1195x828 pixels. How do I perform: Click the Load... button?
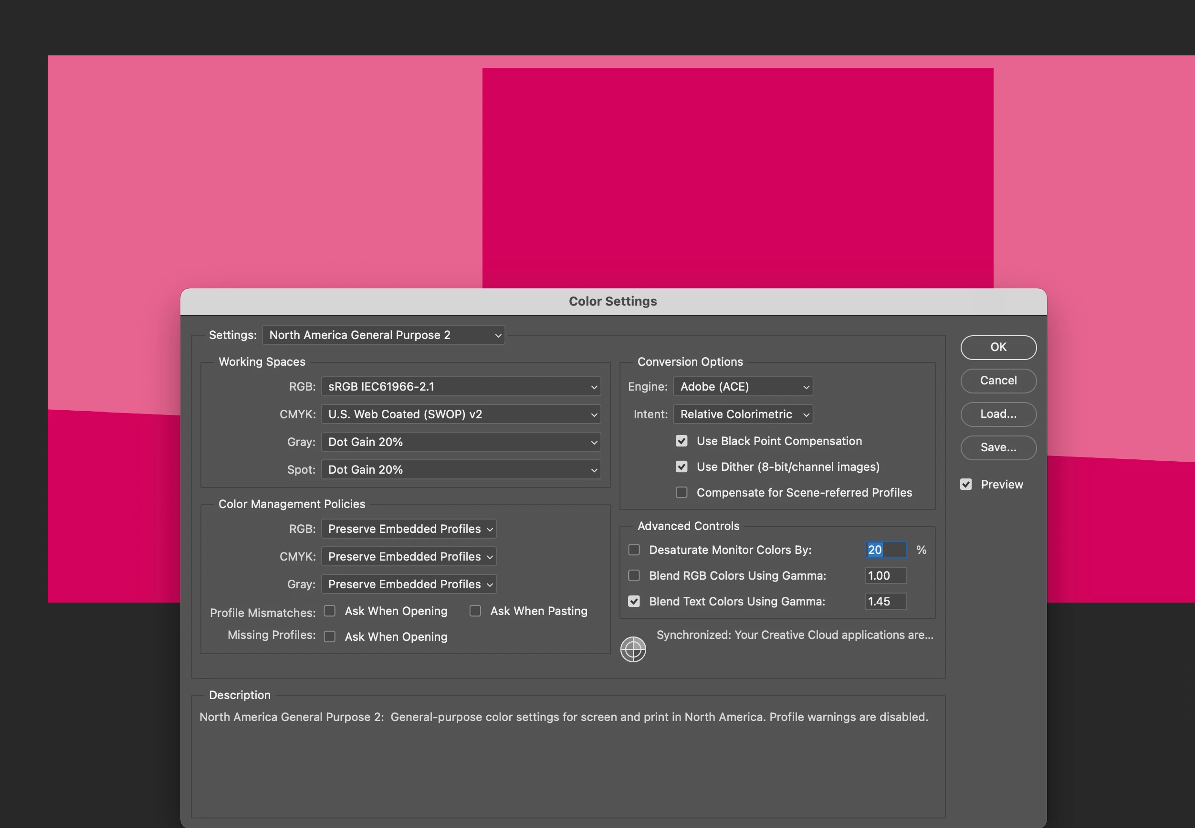coord(998,414)
